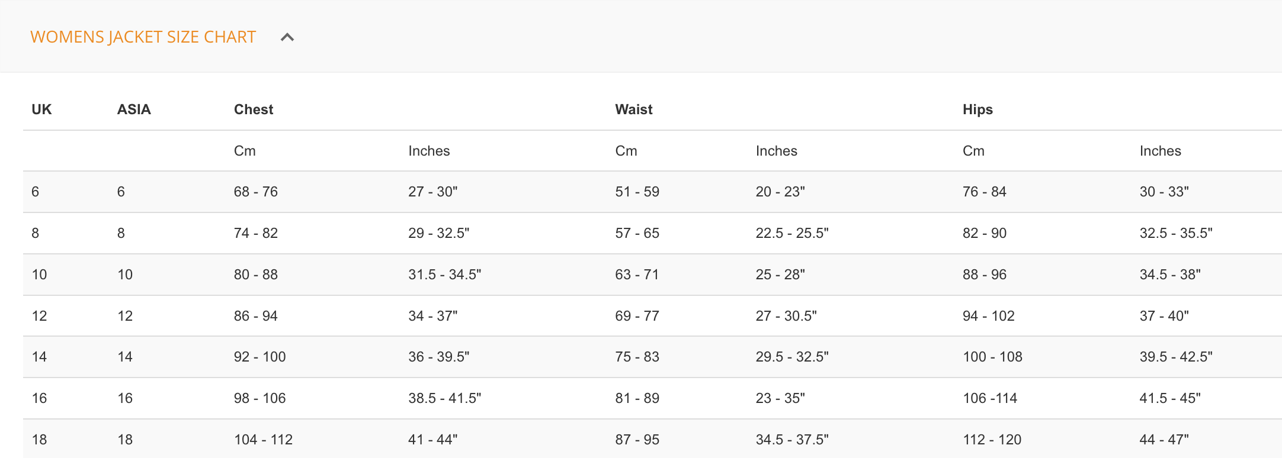Image resolution: width=1282 pixels, height=458 pixels.
Task: Select the waist inches value 22.5 - 25.5"
Action: (792, 233)
